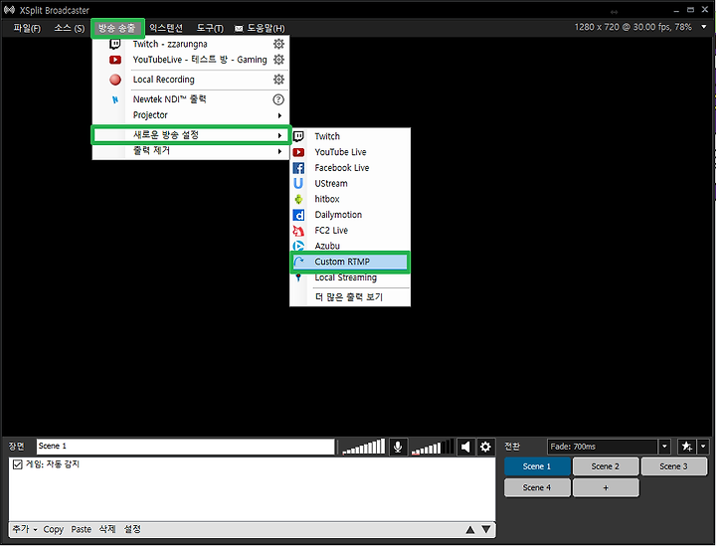Image resolution: width=716 pixels, height=546 pixels.
Task: Click the UStream icon
Action: pos(298,184)
